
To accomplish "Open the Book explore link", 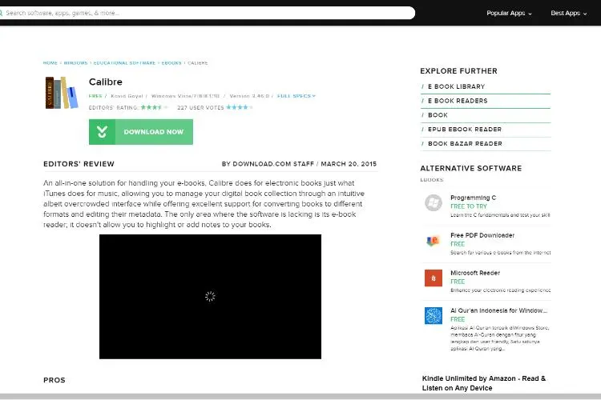I will point(438,115).
